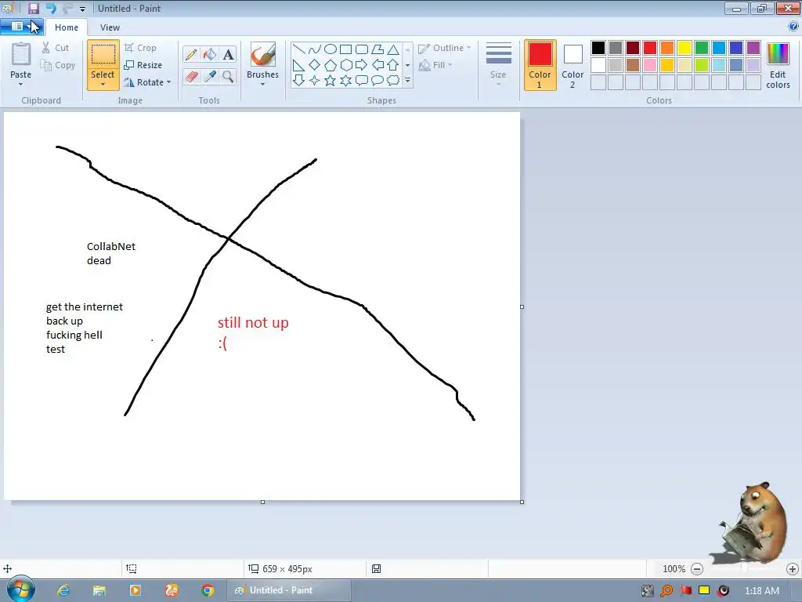Image resolution: width=802 pixels, height=602 pixels.
Task: Choose the Diamond shape
Action: coord(315,65)
